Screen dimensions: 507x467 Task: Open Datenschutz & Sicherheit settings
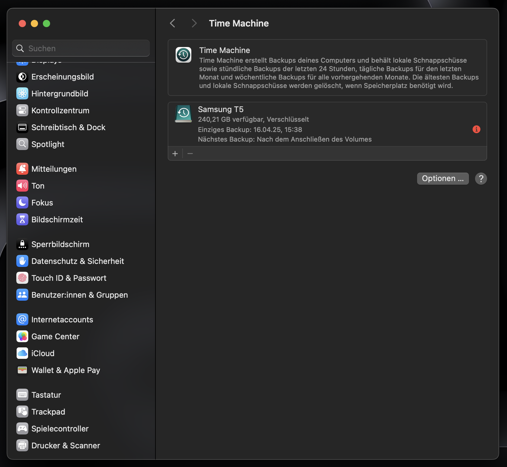78,261
